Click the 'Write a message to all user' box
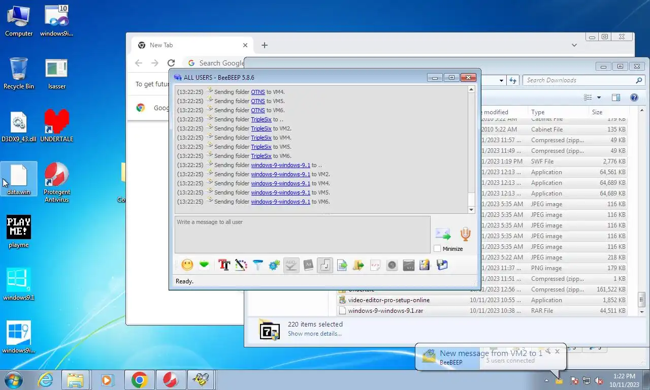Screen dimensions: 650x390 (x=303, y=235)
